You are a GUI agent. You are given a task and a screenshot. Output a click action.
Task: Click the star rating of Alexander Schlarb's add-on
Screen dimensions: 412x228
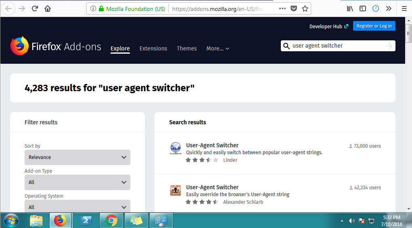point(202,202)
